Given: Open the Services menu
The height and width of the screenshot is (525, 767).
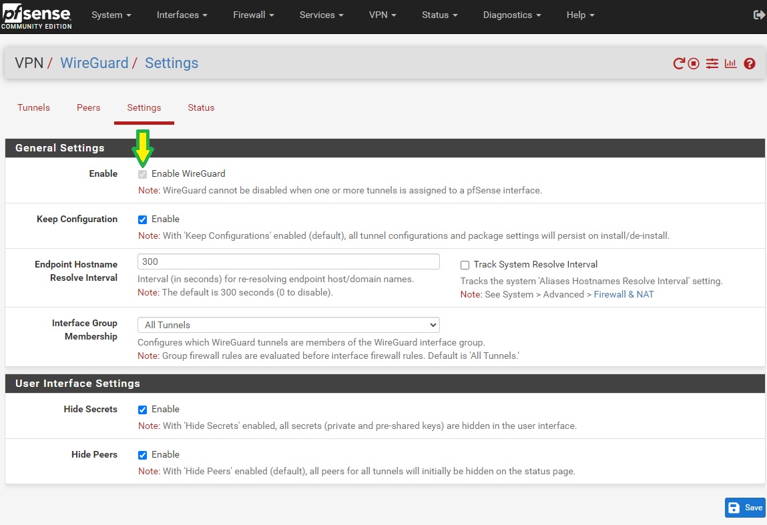Looking at the screenshot, I should 321,15.
